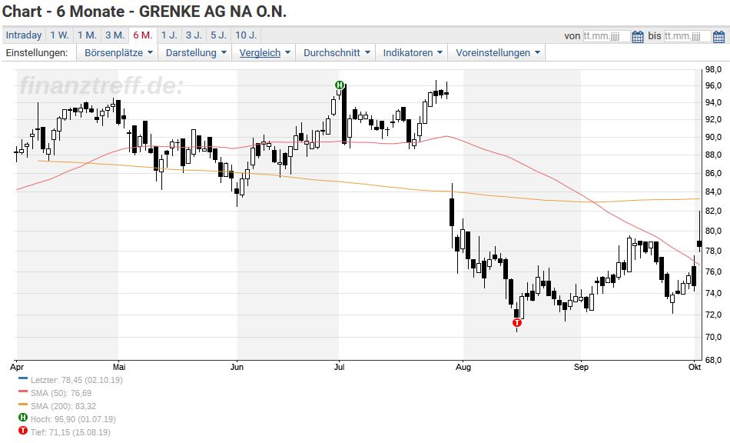Click the 'SMA (50): 76,69' legend entry
730x443 pixels.
[61, 393]
